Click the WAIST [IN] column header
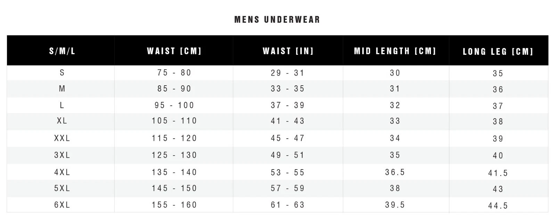The image size is (556, 217). tap(288, 51)
